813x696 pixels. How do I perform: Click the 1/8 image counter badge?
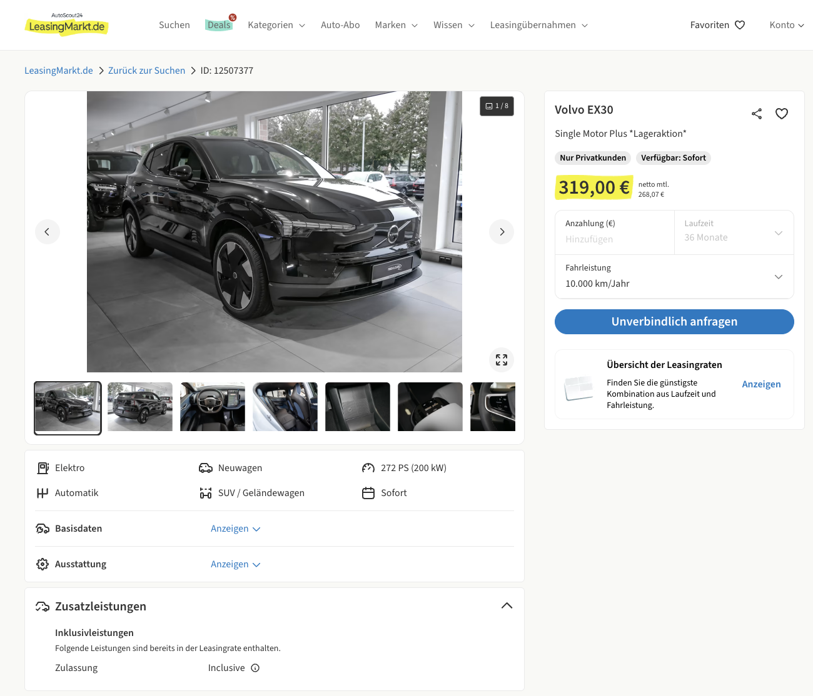point(497,106)
